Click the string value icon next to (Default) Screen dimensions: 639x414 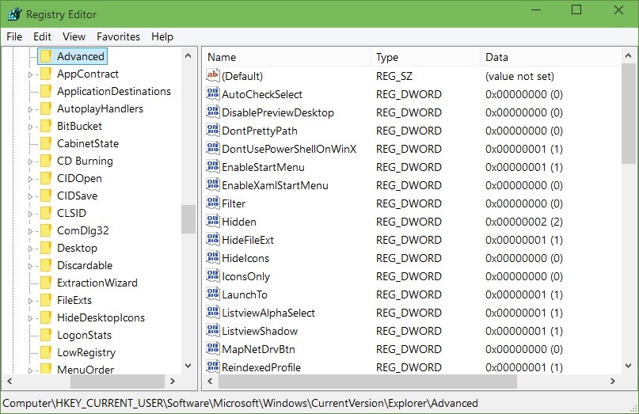tap(212, 76)
